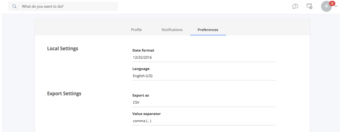Image resolution: width=340 pixels, height=132 pixels.
Task: Open the Date format selector showing 12/25/2016
Action: (x=204, y=58)
